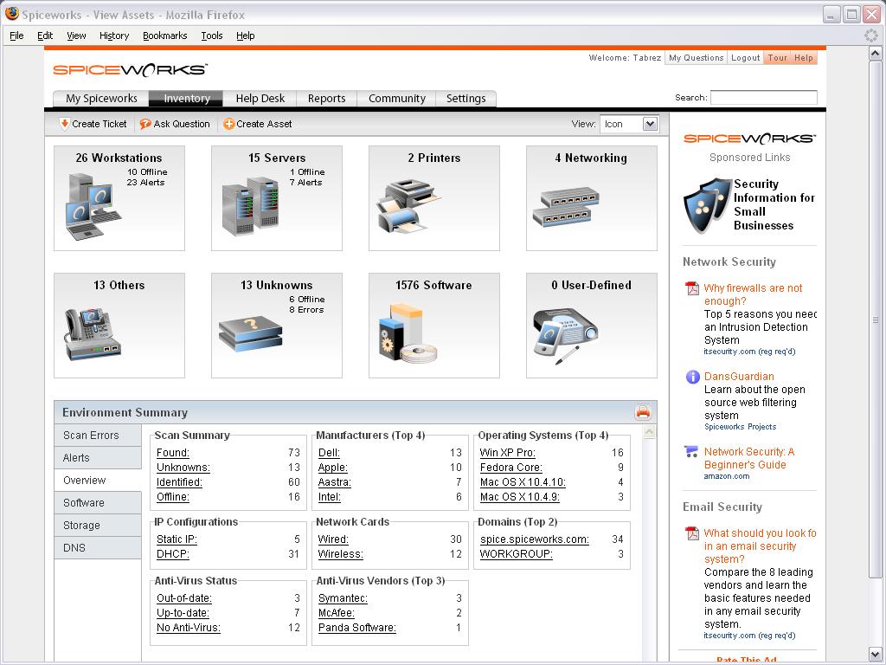The height and width of the screenshot is (665, 886).
Task: Click the Firefox icon in title bar
Action: pyautogui.click(x=11, y=14)
